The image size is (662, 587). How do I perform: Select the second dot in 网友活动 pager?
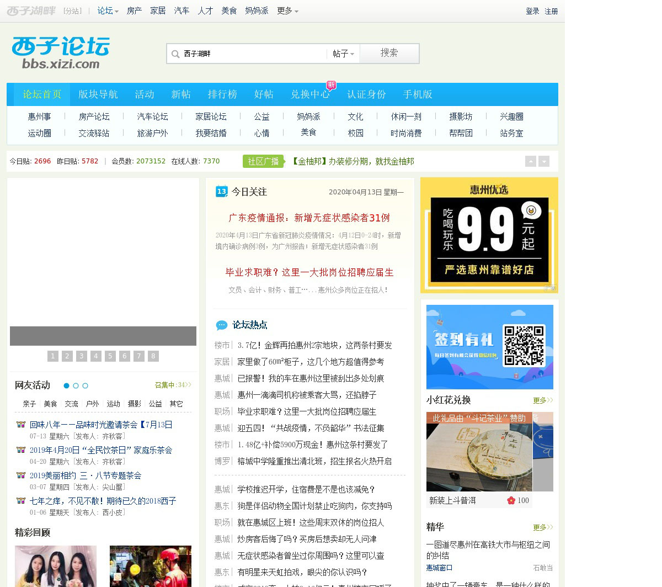76,385
